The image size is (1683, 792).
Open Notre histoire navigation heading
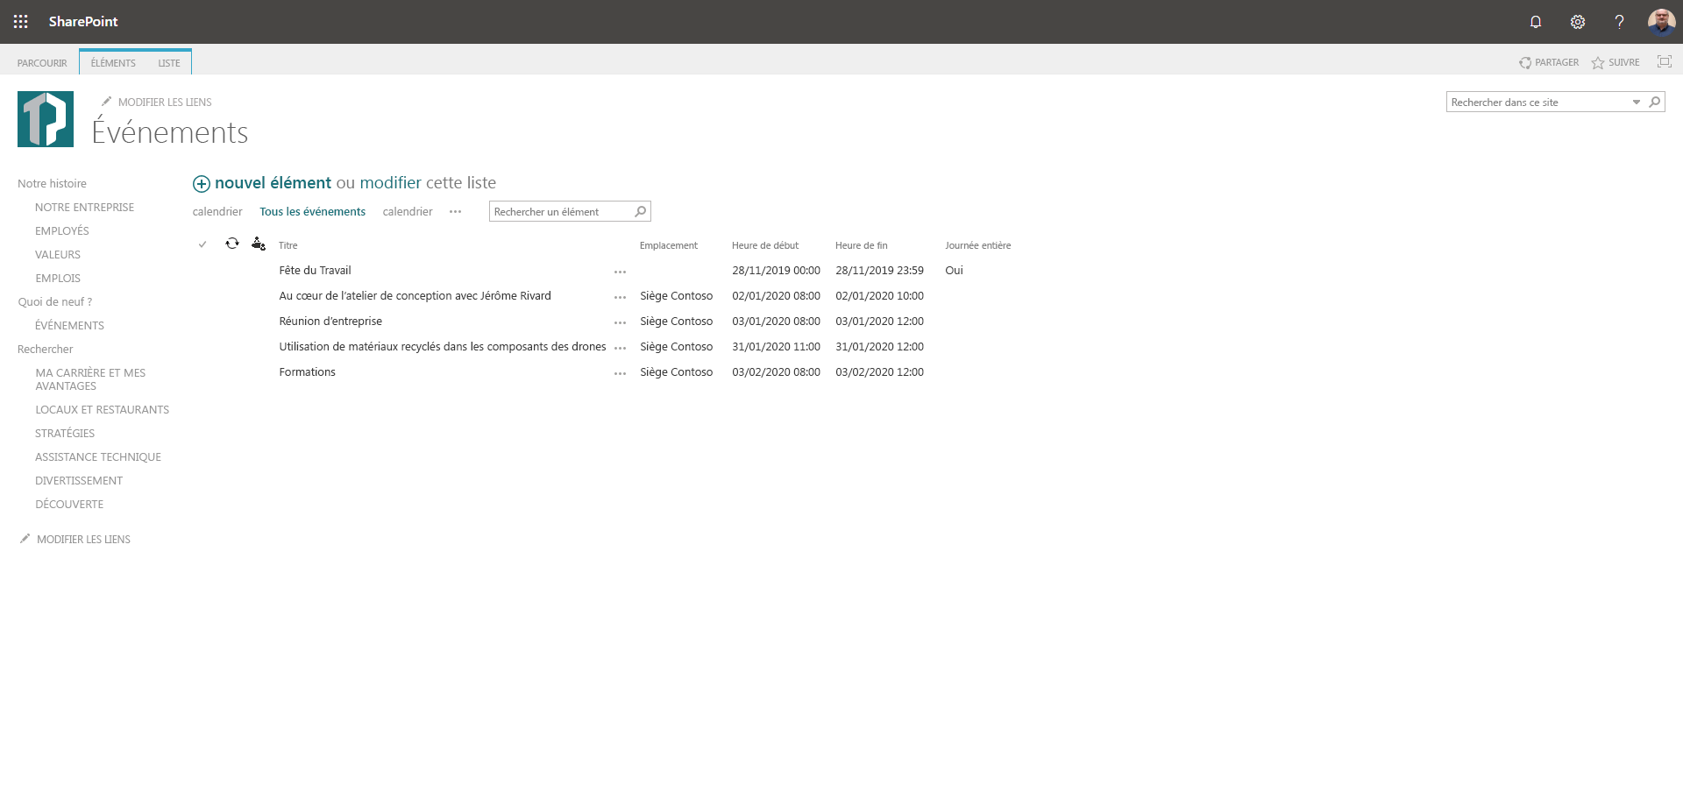tap(53, 184)
